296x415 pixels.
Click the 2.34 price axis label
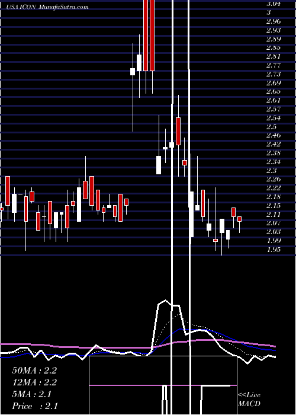coord(274,162)
